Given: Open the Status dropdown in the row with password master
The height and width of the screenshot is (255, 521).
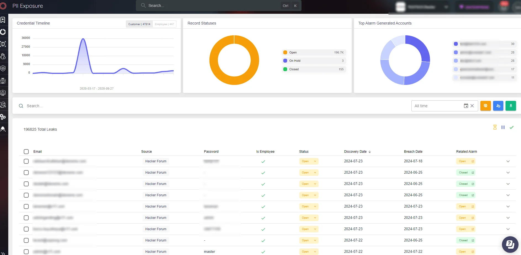Looking at the screenshot, I should click(309, 252).
